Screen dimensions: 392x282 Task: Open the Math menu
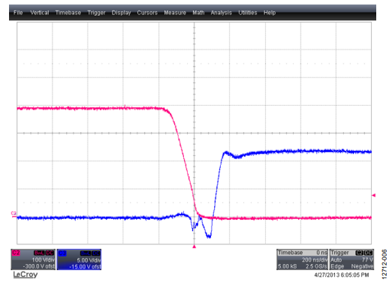tap(198, 13)
